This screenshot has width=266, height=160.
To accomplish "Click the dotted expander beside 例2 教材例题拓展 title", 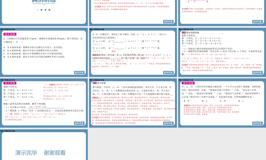I will pos(221,33).
